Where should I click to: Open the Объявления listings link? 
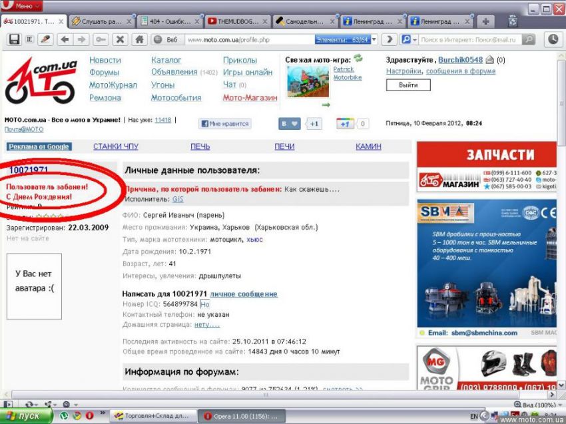(x=174, y=72)
